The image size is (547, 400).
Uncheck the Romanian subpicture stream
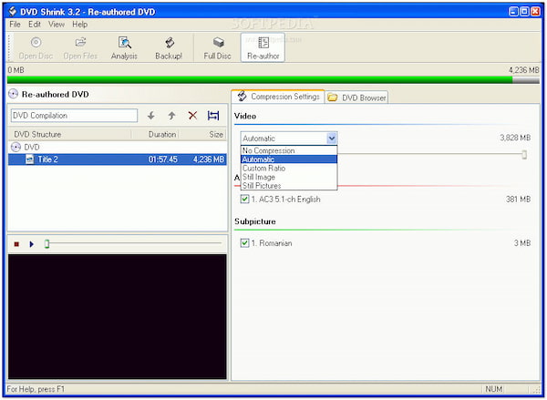tap(244, 242)
